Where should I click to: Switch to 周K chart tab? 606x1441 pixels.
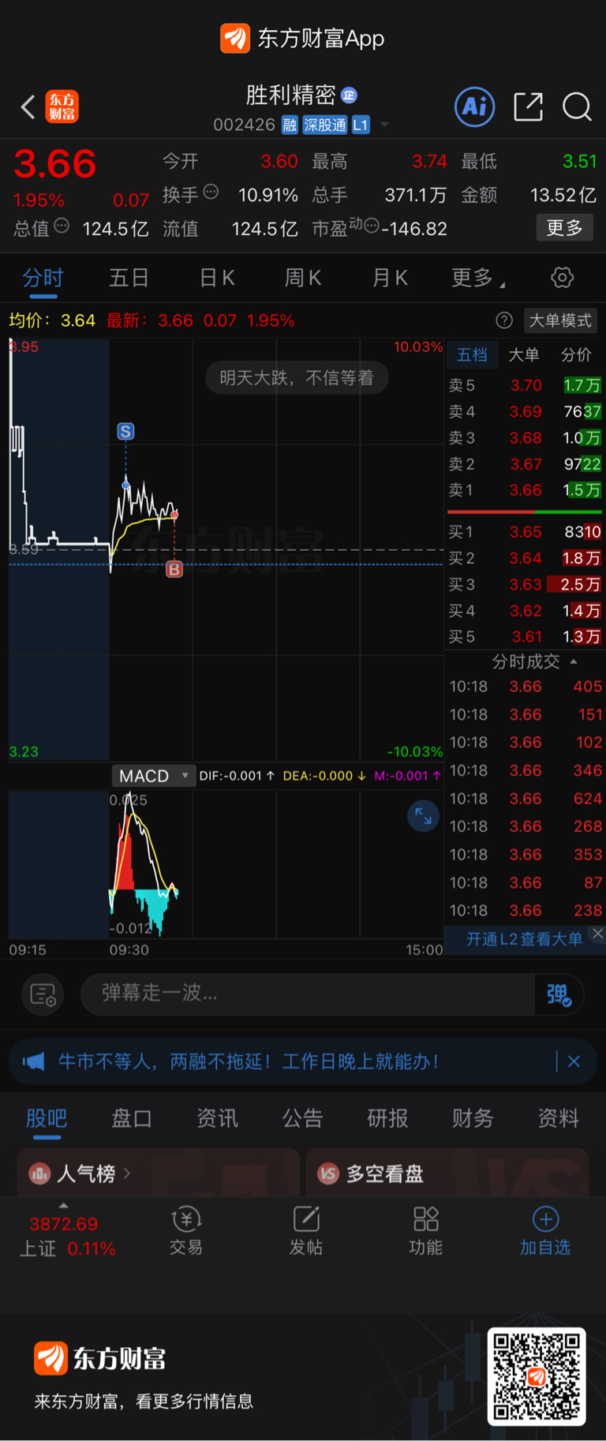(x=303, y=278)
